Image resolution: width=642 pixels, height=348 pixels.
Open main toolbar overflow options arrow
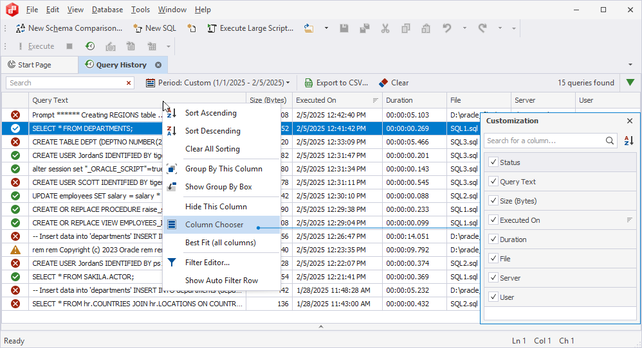[x=514, y=29]
